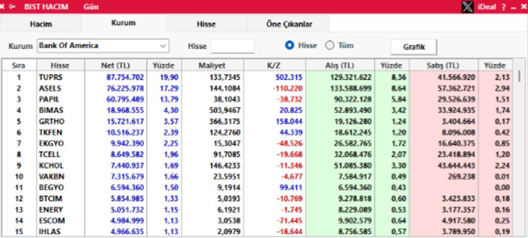This screenshot has height=238, width=528.
Task: Sort by the Maliyet column header
Action: point(213,66)
